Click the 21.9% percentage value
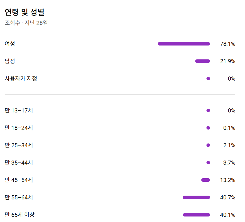The height and width of the screenshot is (222, 245). [227, 61]
